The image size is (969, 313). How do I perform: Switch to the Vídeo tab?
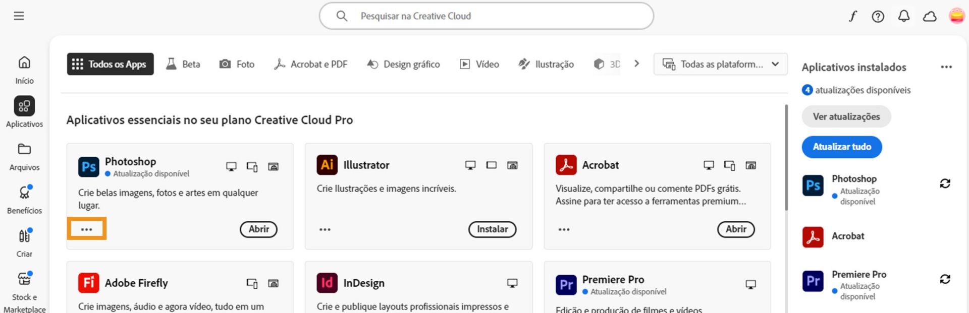[x=479, y=64]
